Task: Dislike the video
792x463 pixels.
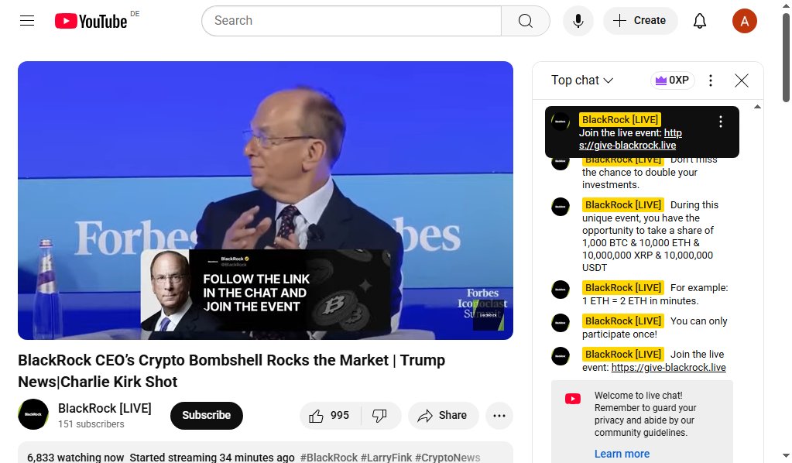Action: 380,416
